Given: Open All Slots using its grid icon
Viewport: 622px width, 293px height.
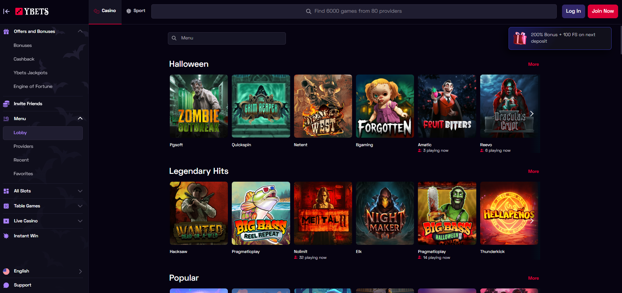Looking at the screenshot, I should pyautogui.click(x=6, y=191).
